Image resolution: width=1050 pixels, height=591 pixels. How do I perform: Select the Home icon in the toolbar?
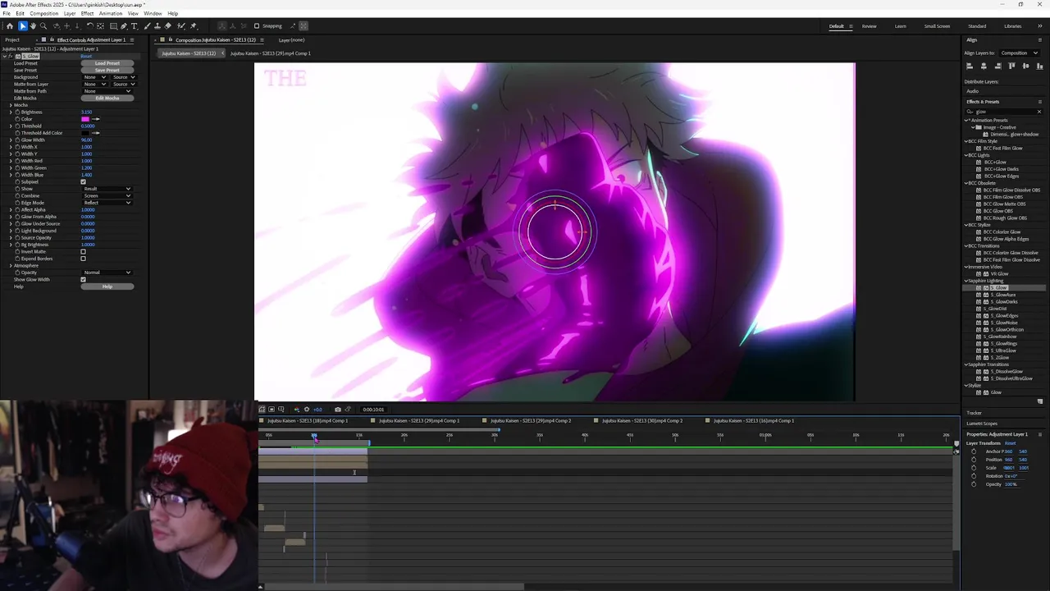click(10, 26)
